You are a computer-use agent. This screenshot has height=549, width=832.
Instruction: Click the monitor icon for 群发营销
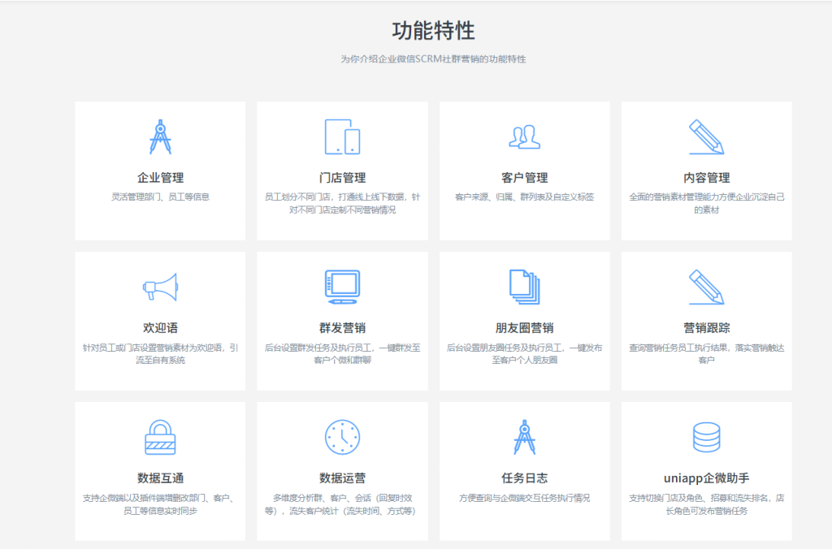click(x=342, y=287)
